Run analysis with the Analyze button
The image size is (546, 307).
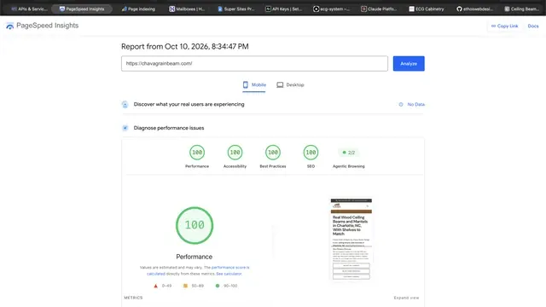pyautogui.click(x=409, y=63)
